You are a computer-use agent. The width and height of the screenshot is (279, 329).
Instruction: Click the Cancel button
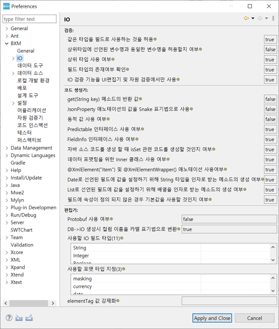click(x=254, y=318)
